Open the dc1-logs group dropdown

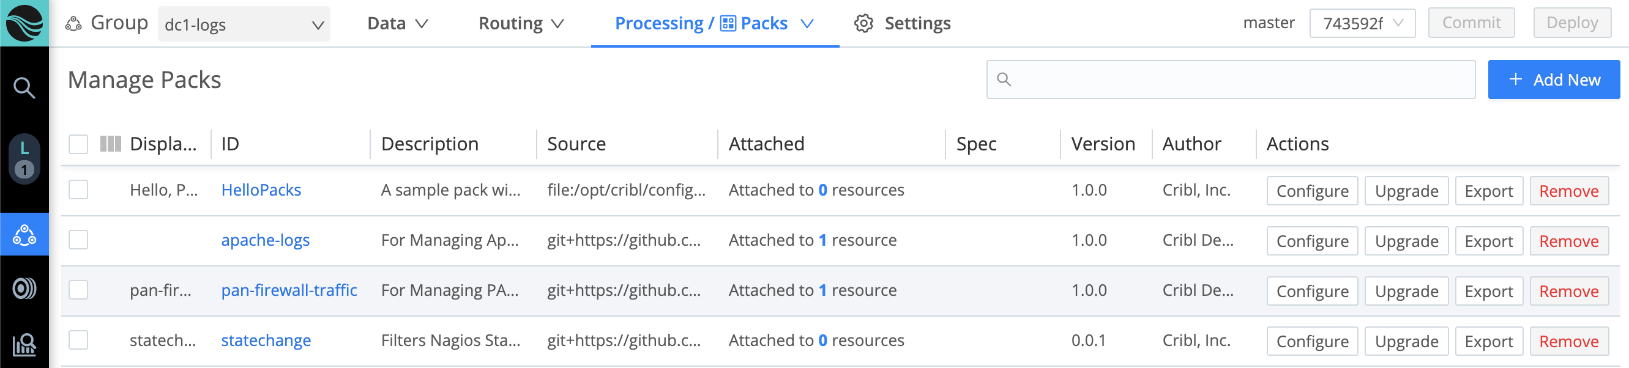pyautogui.click(x=244, y=24)
